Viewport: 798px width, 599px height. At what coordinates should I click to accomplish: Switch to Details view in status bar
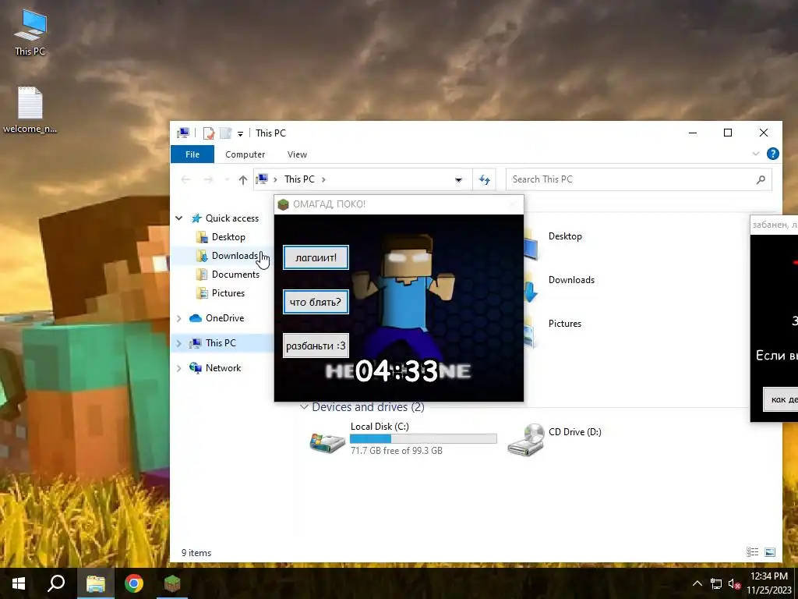pyautogui.click(x=752, y=552)
